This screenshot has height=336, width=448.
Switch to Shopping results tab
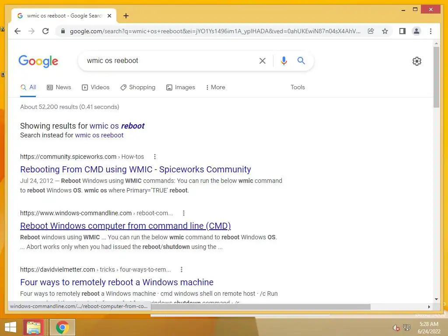tap(138, 87)
